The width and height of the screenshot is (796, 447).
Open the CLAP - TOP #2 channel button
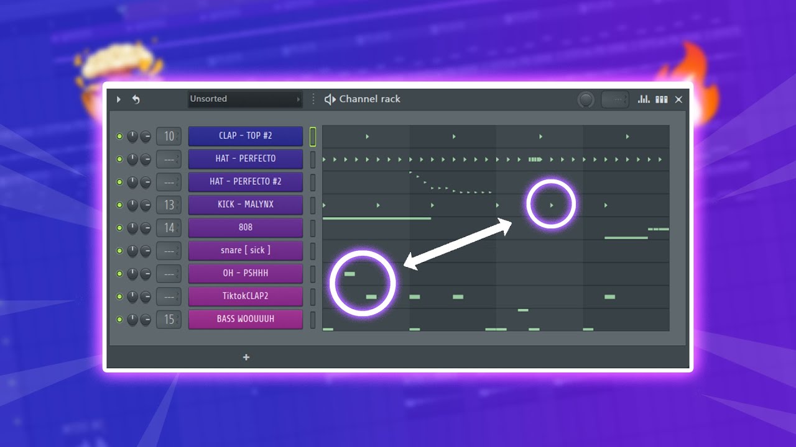tap(246, 136)
